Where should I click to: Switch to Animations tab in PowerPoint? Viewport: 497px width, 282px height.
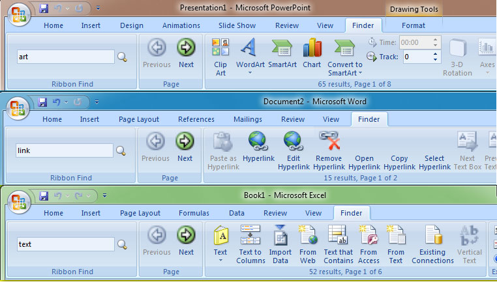pos(181,25)
